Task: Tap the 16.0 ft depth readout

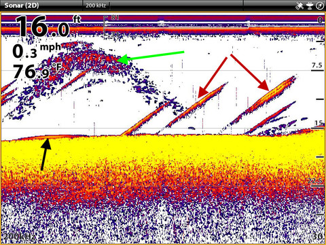Action: click(48, 26)
